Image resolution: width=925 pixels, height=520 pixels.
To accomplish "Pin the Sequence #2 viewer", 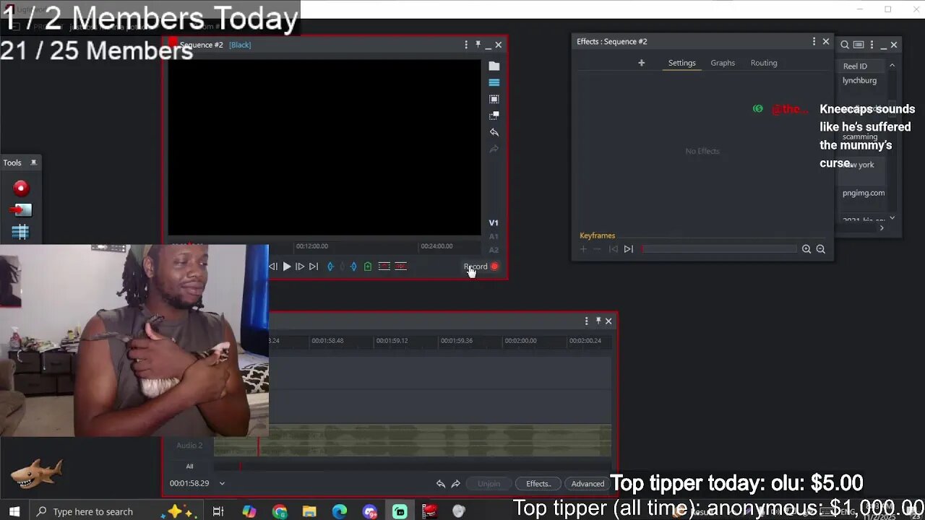I will 478,45.
